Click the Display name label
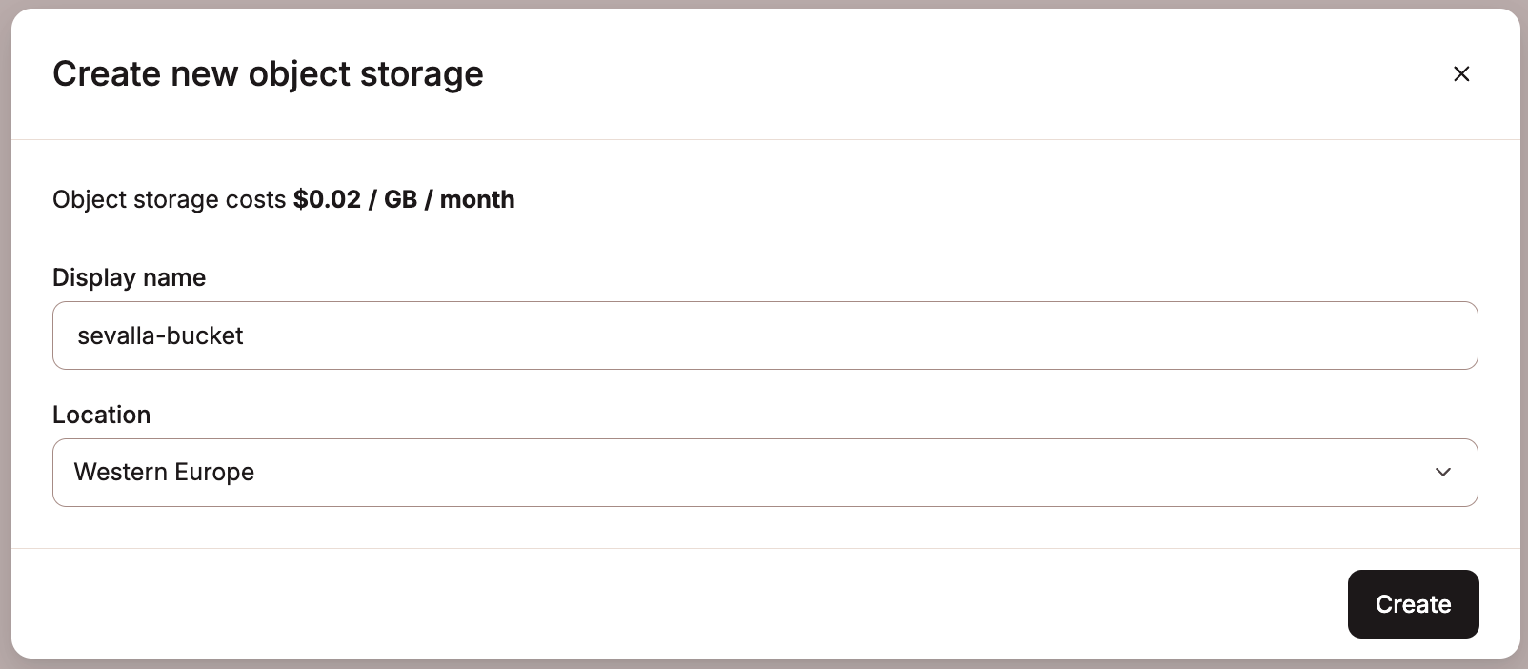The width and height of the screenshot is (1528, 669). coord(129,277)
